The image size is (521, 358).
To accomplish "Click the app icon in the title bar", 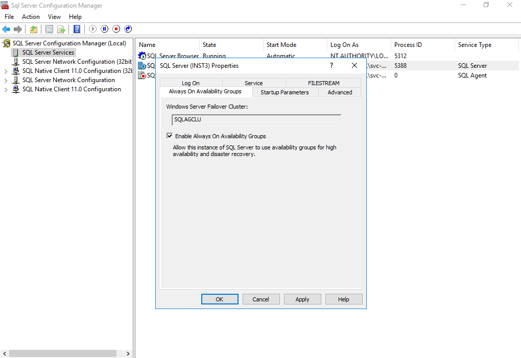I will point(4,5).
